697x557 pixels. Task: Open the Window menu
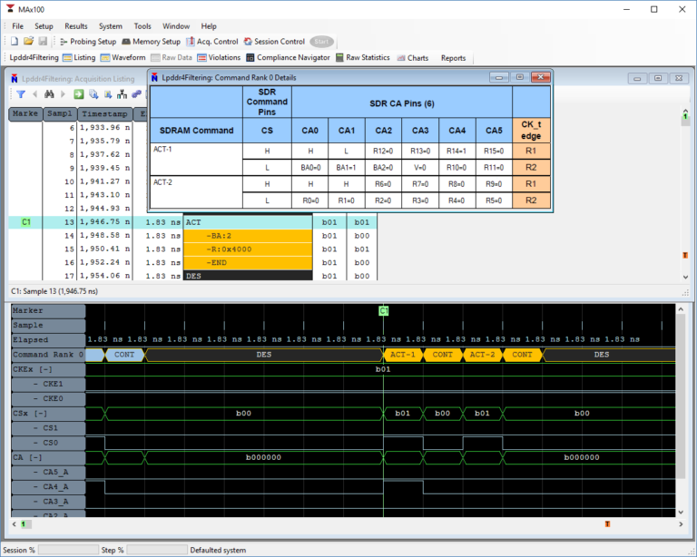click(175, 26)
